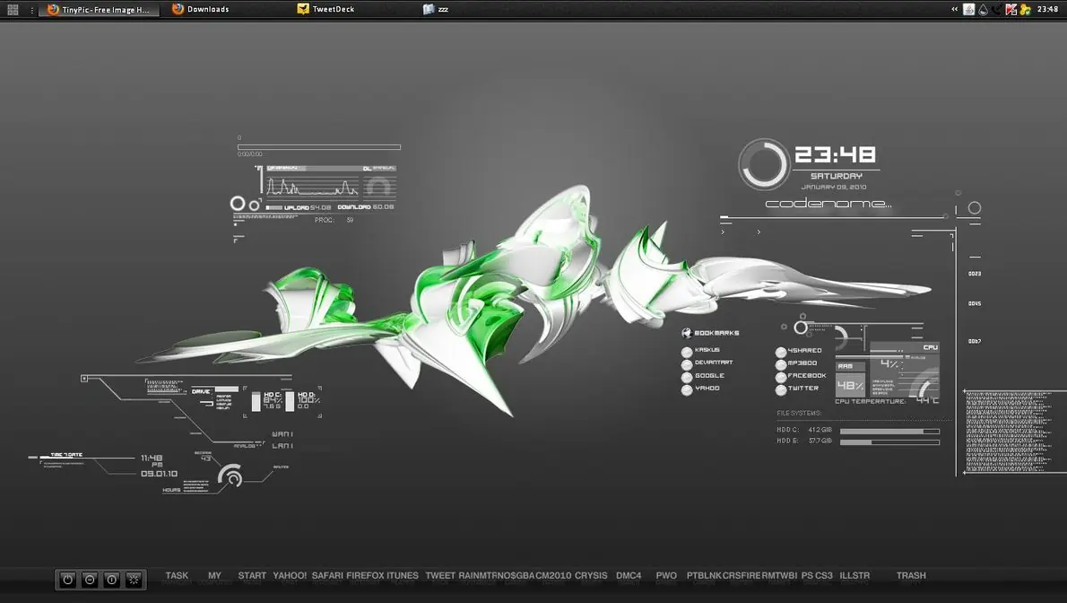Click the UPLOAD 54.0B readout
This screenshot has width=1067, height=603.
308,207
